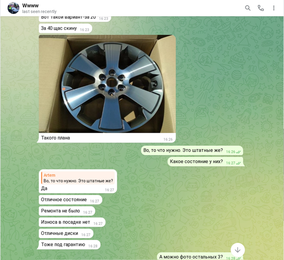Open the three-dot chat options menu
The image size is (284, 260).
[274, 8]
